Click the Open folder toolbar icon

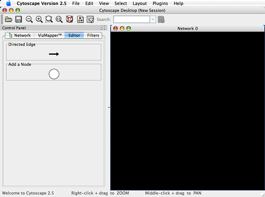[x=8, y=19]
